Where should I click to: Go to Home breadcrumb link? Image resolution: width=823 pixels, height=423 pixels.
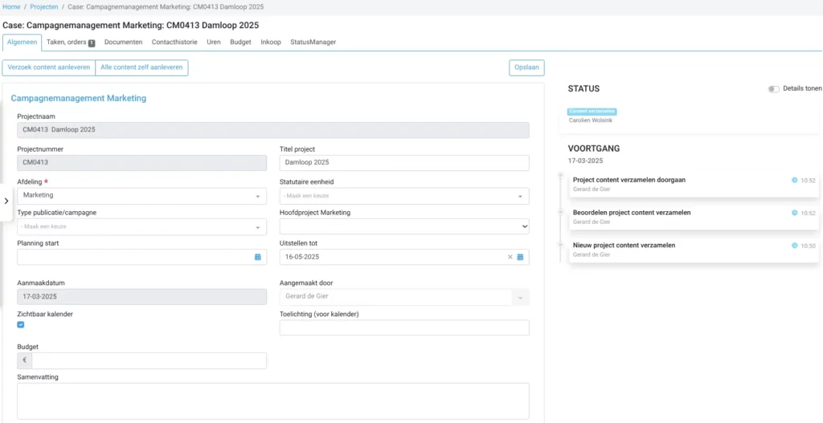tap(11, 6)
